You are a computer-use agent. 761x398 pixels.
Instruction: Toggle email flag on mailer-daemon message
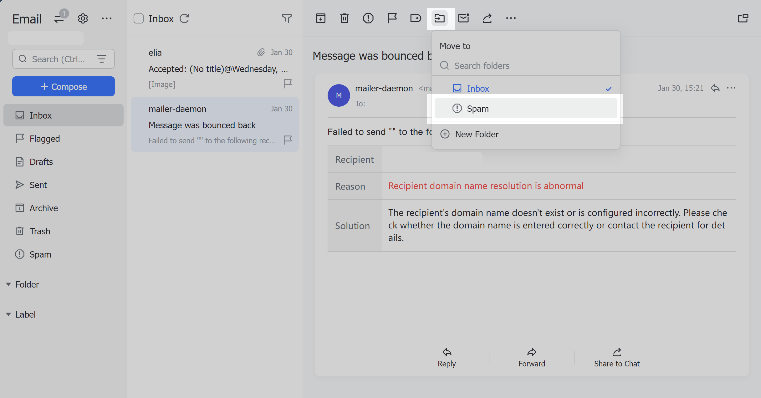click(x=289, y=140)
